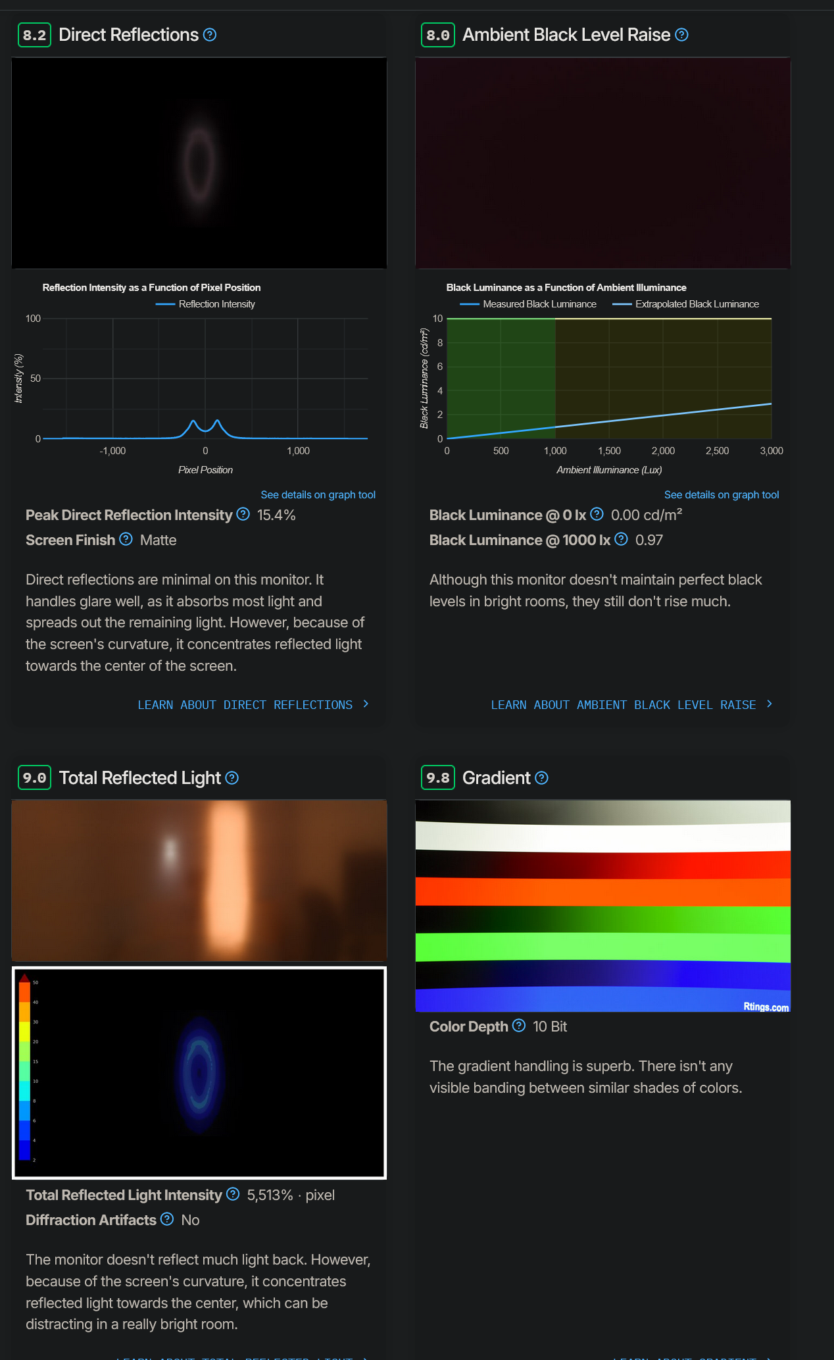Viewport: 834px width, 1360px height.
Task: Open the ambient black level test photo
Action: point(603,163)
